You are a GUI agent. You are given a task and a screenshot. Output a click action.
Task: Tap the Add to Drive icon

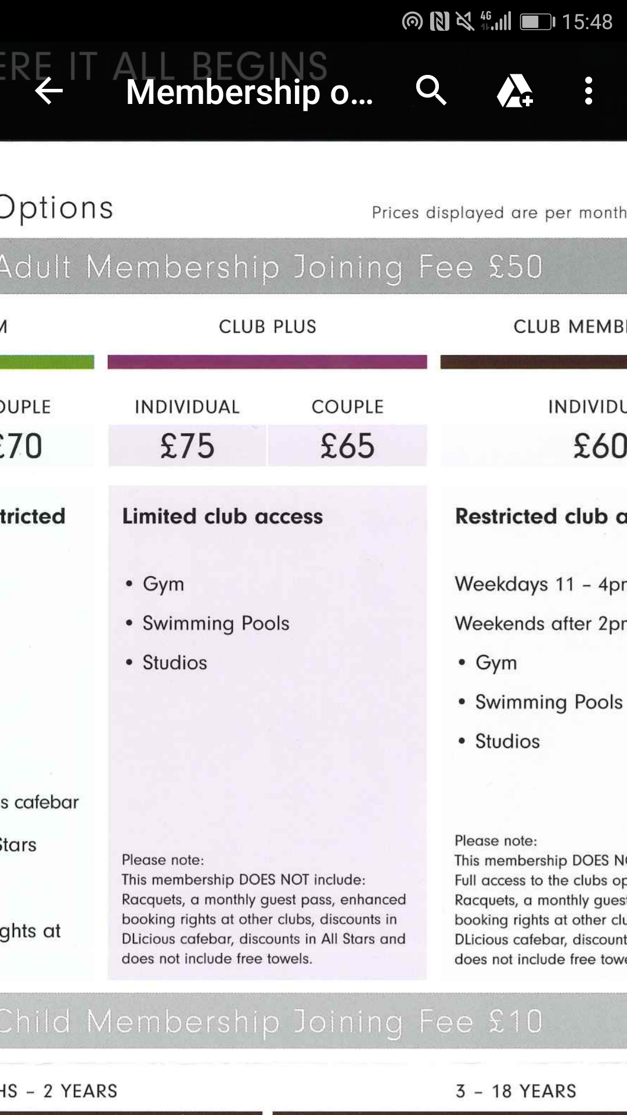pos(515,91)
